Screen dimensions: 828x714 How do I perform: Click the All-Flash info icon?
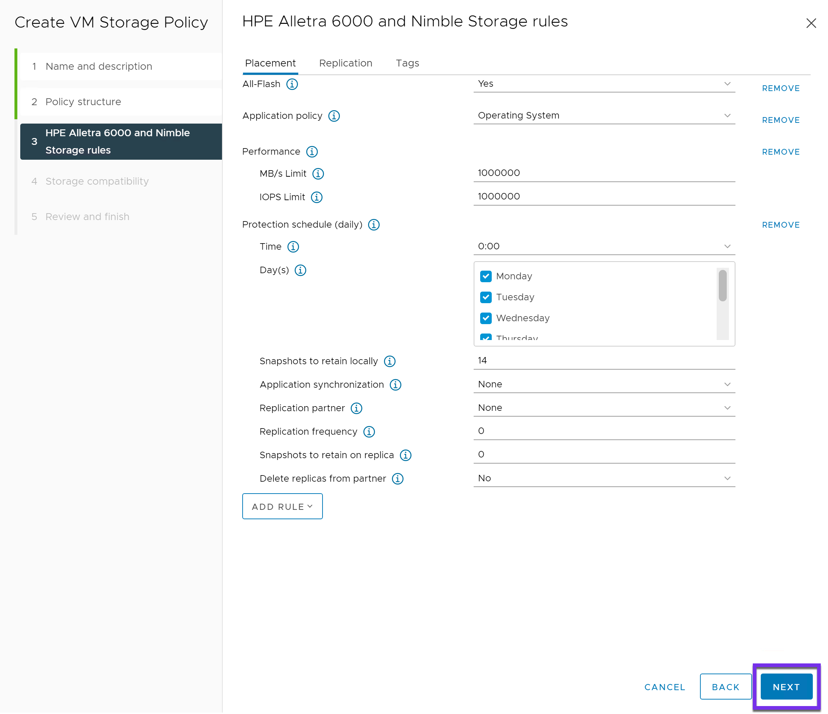coord(292,84)
